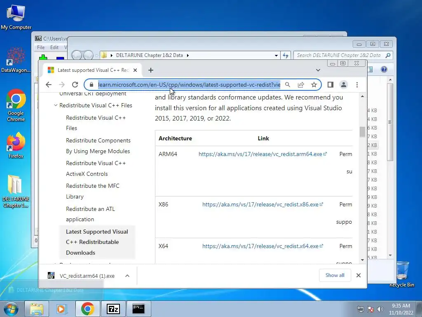Go back in Chrome
422x317 pixels.
pyautogui.click(x=49, y=85)
